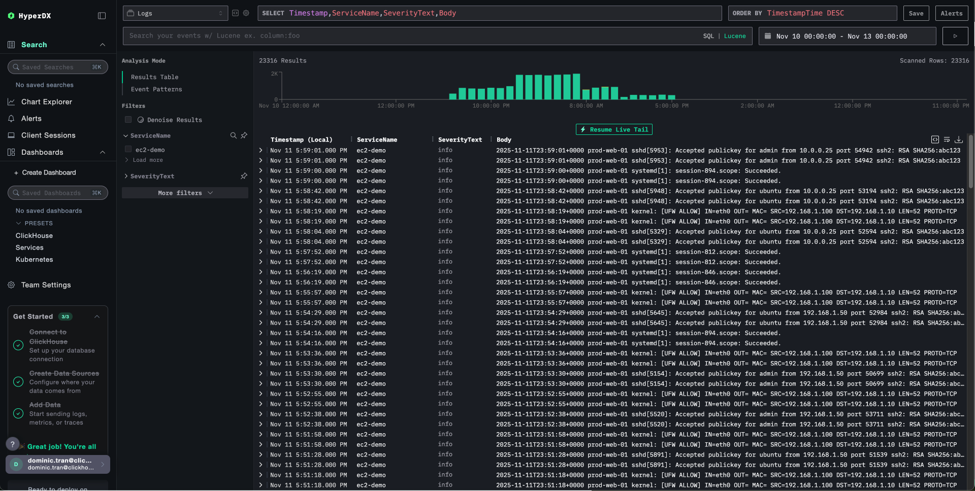This screenshot has height=491, width=975.
Task: Pin the SeverityText filter
Action: [x=244, y=176]
